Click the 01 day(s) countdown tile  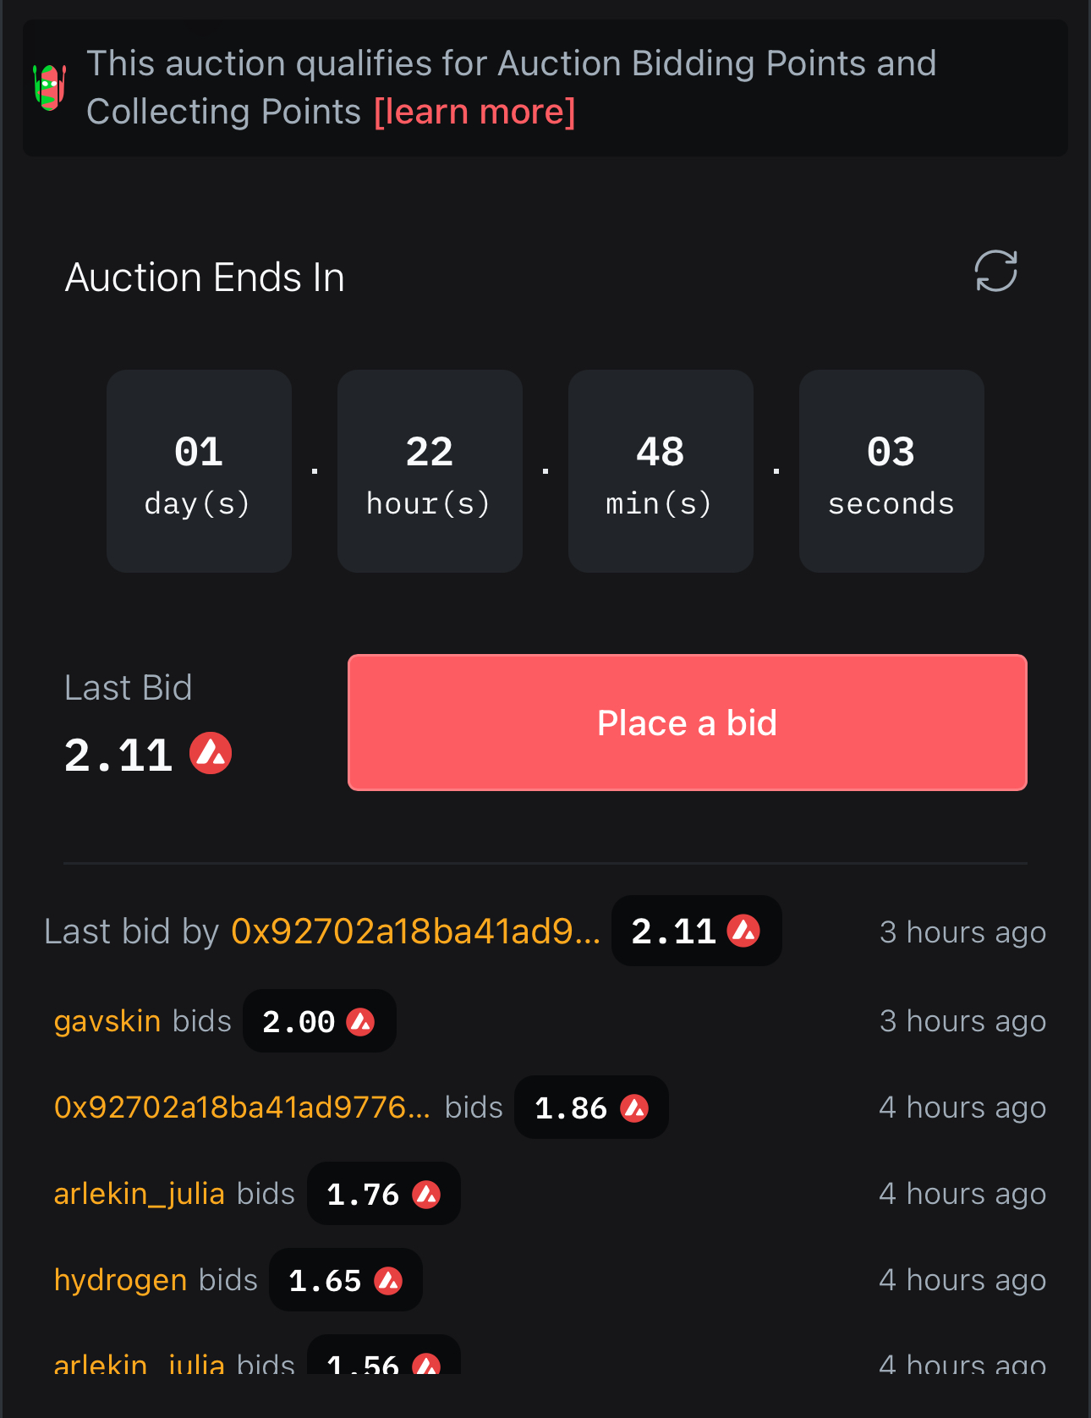pos(199,471)
